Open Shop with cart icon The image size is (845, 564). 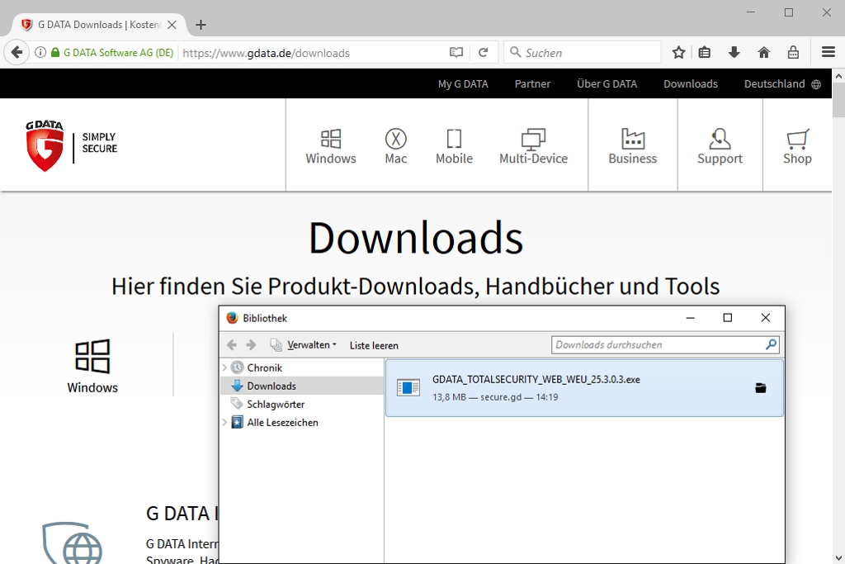[798, 146]
